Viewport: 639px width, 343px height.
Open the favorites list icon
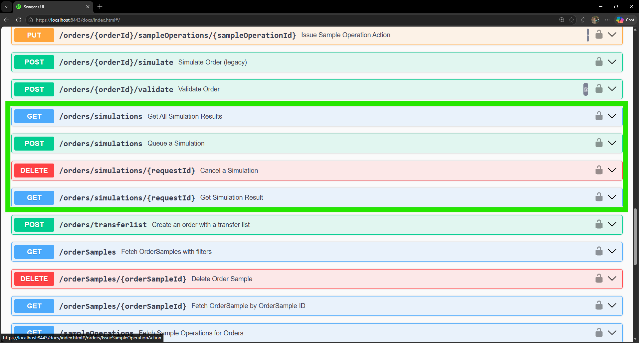click(x=583, y=20)
